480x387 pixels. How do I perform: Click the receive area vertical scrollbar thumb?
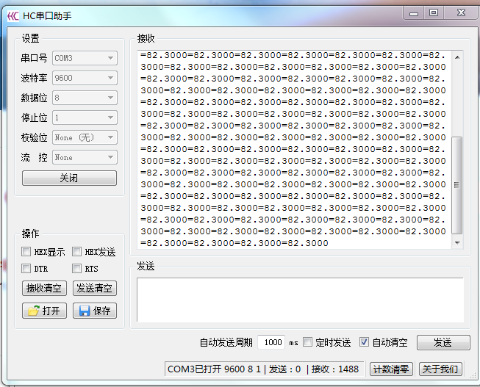(x=457, y=184)
